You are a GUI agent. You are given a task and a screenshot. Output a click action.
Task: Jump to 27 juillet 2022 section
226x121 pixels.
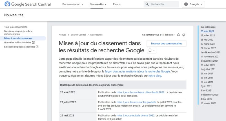[208, 35]
